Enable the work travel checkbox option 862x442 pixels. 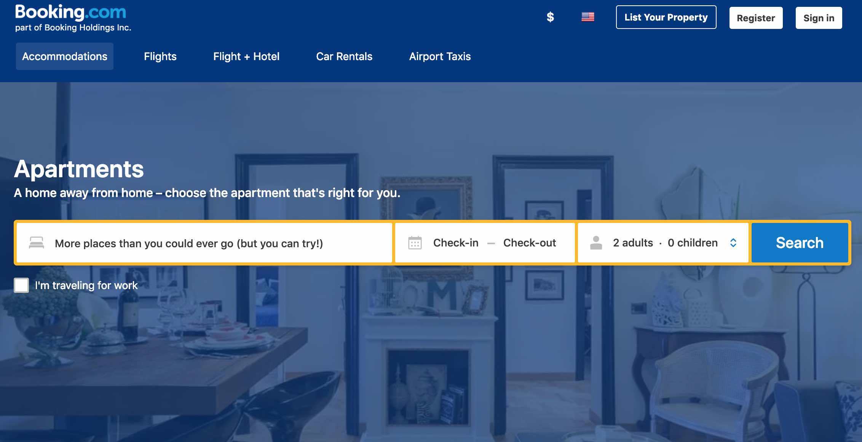[x=21, y=285]
